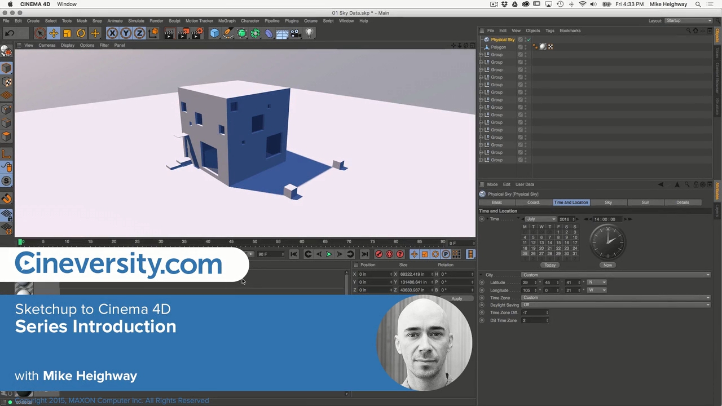This screenshot has width=722, height=406.
Task: Click the Apply button in Coordinates
Action: 456,299
